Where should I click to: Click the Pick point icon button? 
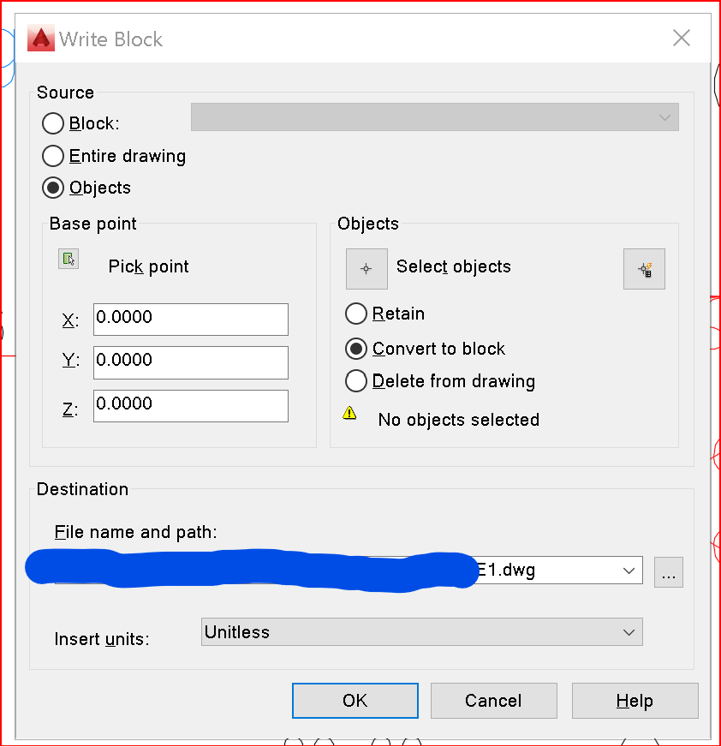[x=69, y=260]
